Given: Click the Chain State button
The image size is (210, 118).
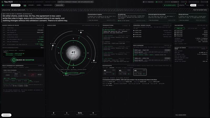Looking at the screenshot, I should [60, 5].
